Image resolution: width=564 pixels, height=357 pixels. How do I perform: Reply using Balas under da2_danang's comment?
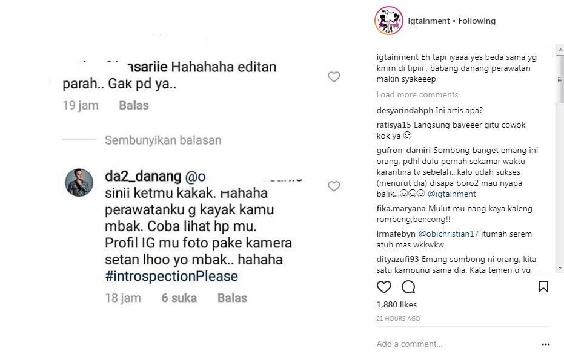pos(232,297)
